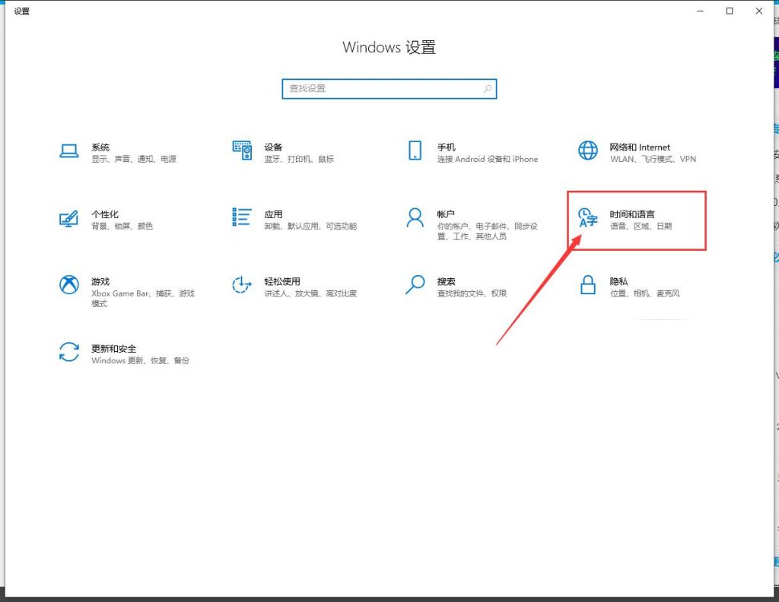Click the search magnifier in 查找设置 box
Image resolution: width=779 pixels, height=602 pixels.
coord(488,89)
